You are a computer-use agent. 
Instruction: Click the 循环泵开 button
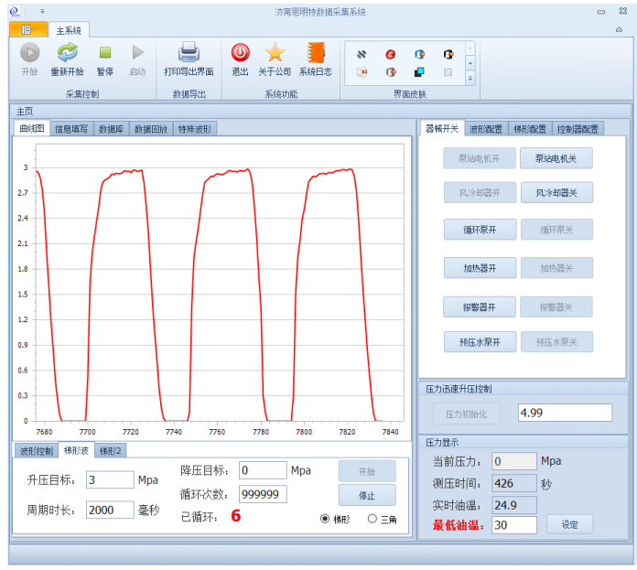[480, 230]
